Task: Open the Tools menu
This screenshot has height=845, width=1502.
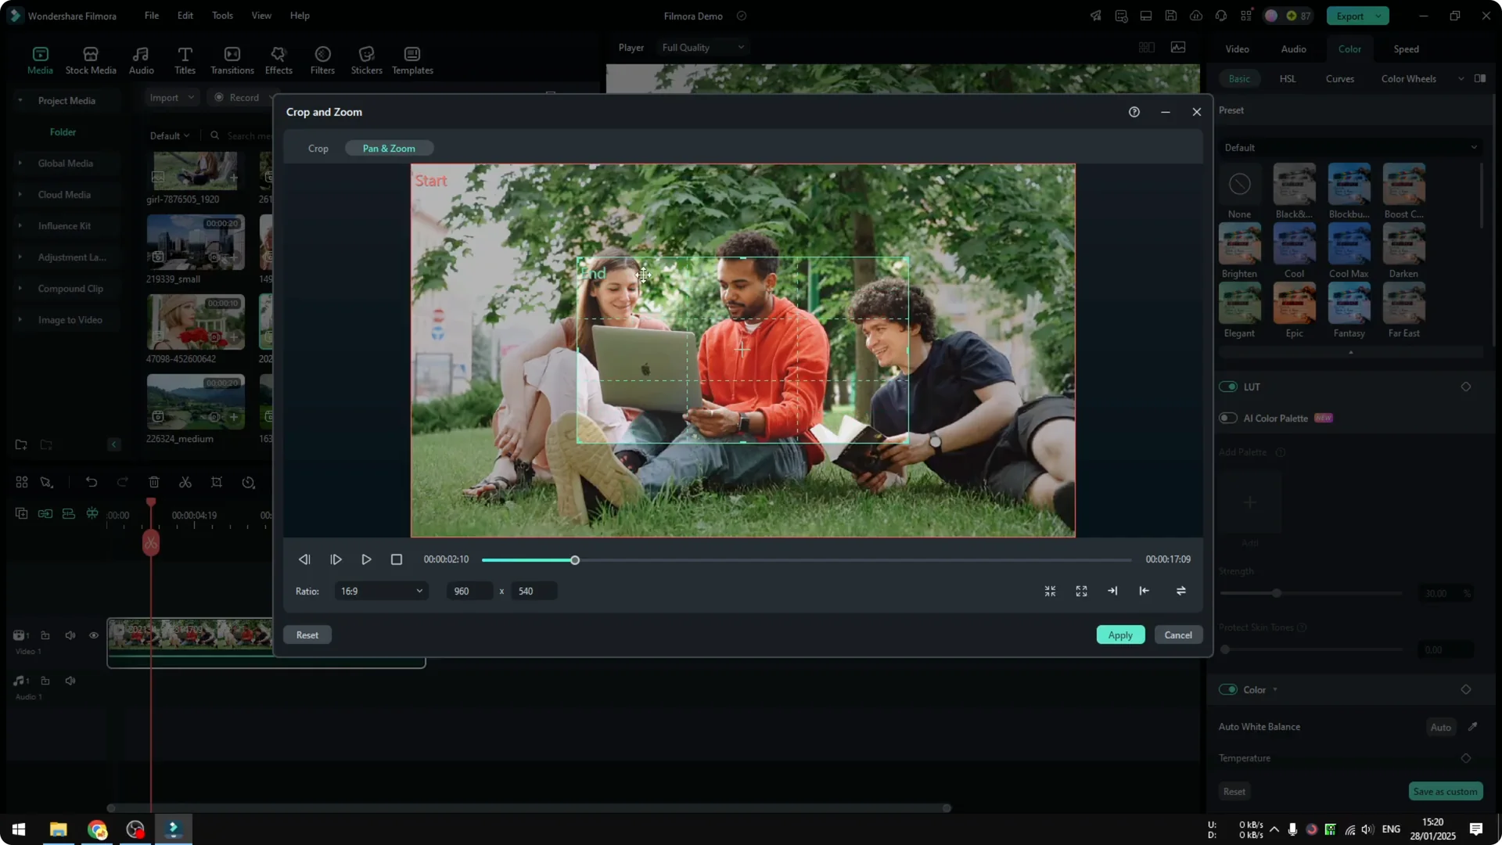Action: tap(221, 16)
